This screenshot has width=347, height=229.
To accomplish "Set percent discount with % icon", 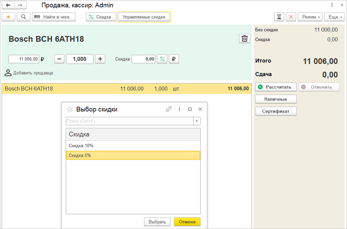I will click(x=162, y=59).
